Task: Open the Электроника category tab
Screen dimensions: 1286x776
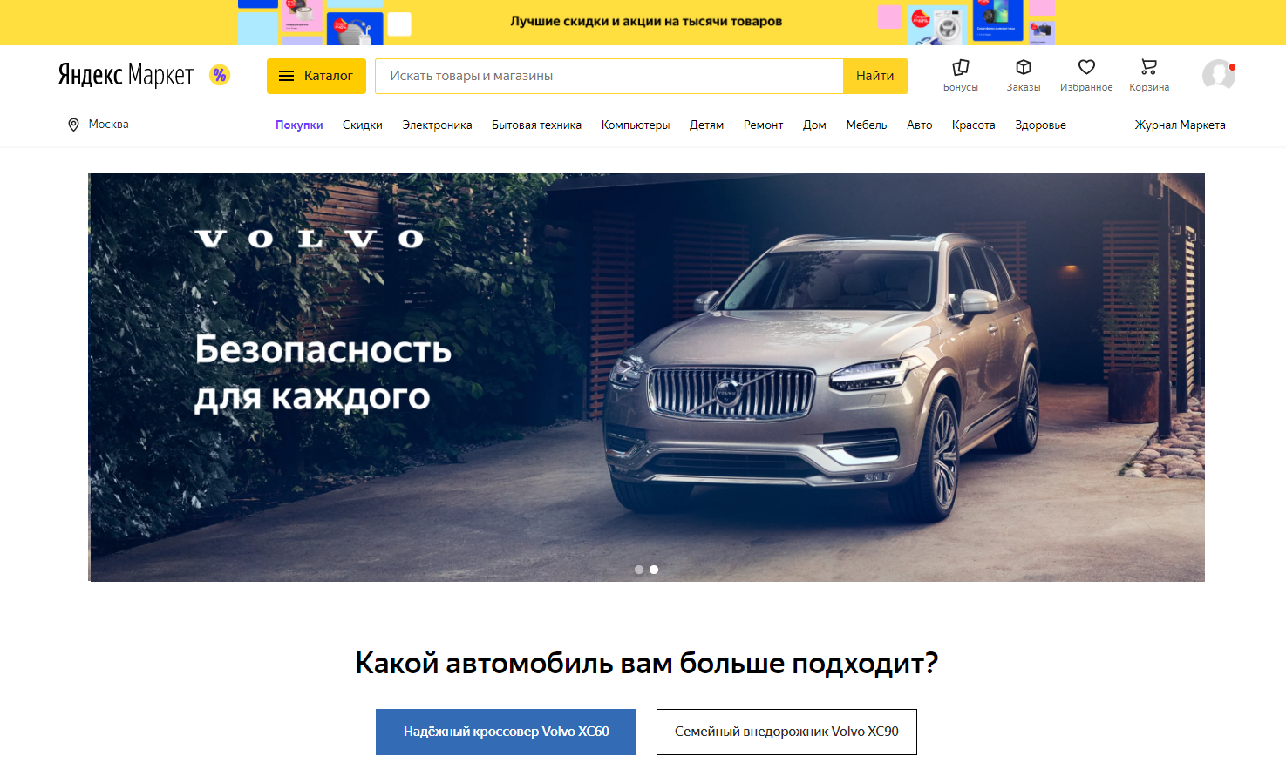Action: click(x=437, y=125)
